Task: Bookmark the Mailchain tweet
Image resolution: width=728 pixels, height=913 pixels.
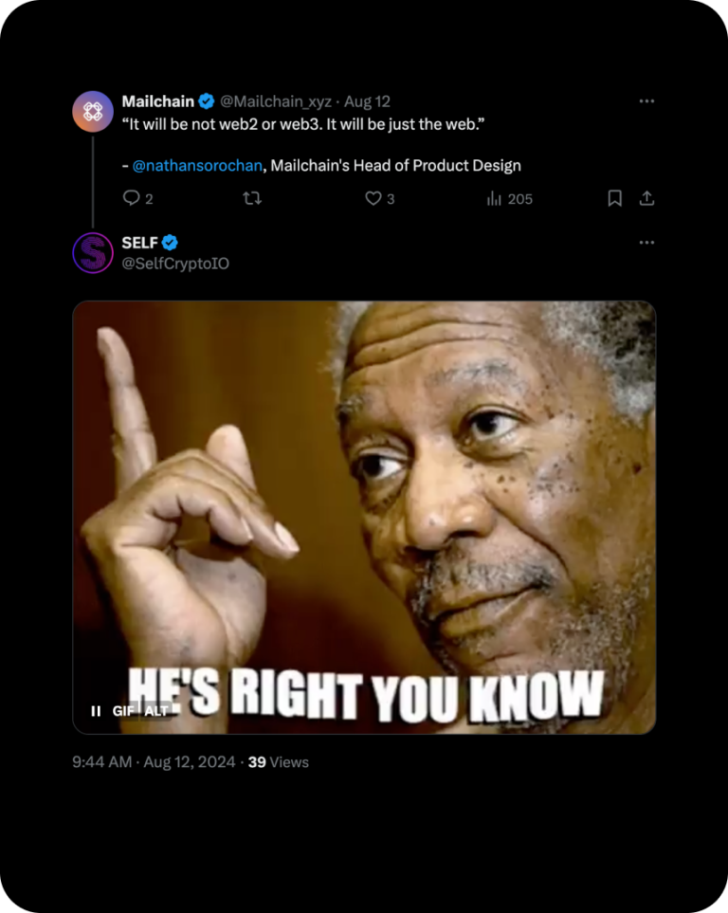Action: tap(614, 198)
